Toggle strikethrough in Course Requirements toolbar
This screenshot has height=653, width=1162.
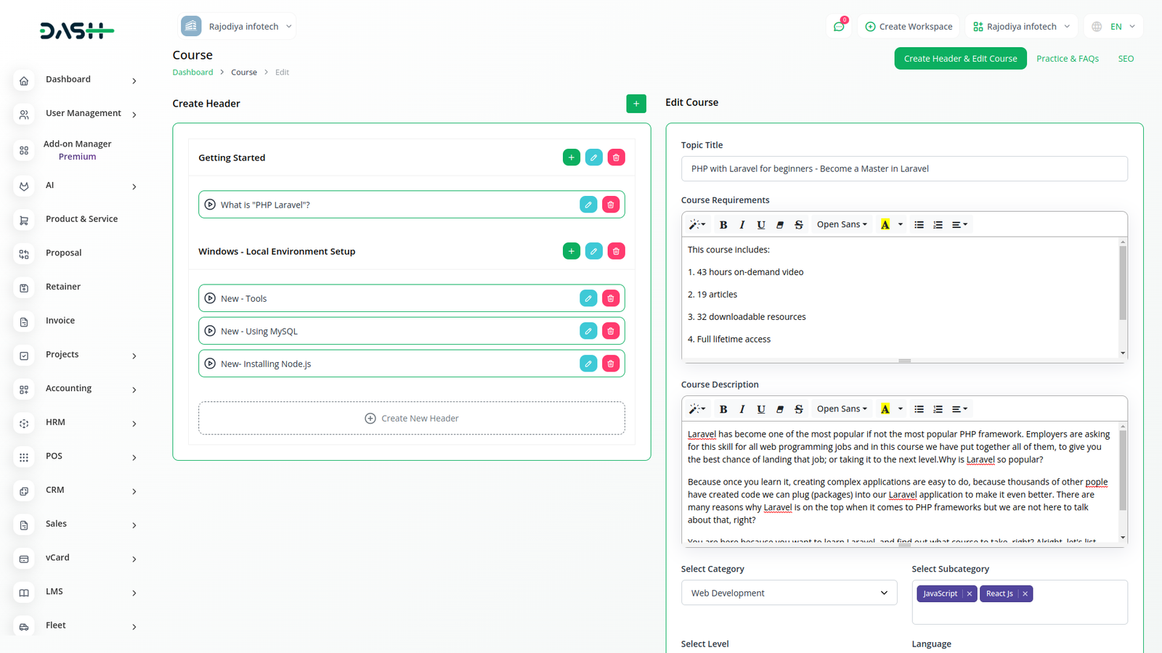coord(798,225)
